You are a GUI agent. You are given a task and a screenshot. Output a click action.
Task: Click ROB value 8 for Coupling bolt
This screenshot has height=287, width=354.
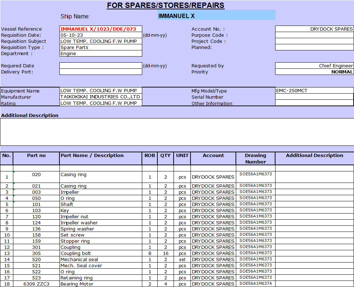tap(150, 253)
